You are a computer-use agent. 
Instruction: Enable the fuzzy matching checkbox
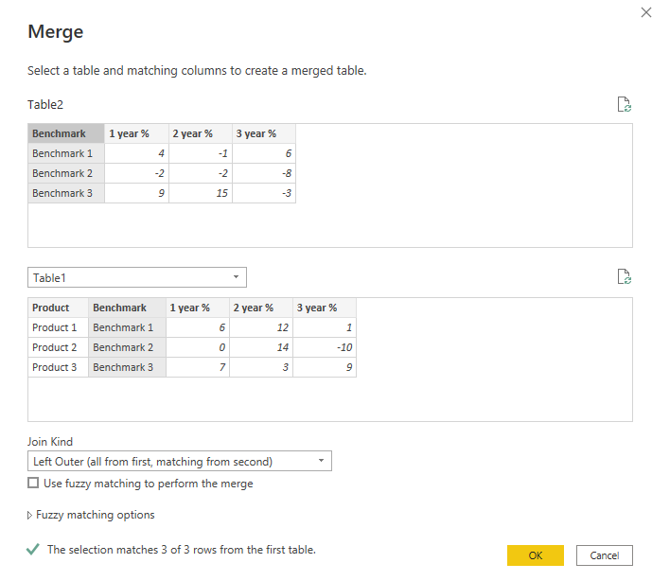33,483
